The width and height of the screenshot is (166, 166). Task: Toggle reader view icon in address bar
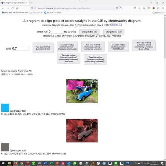(117, 8)
